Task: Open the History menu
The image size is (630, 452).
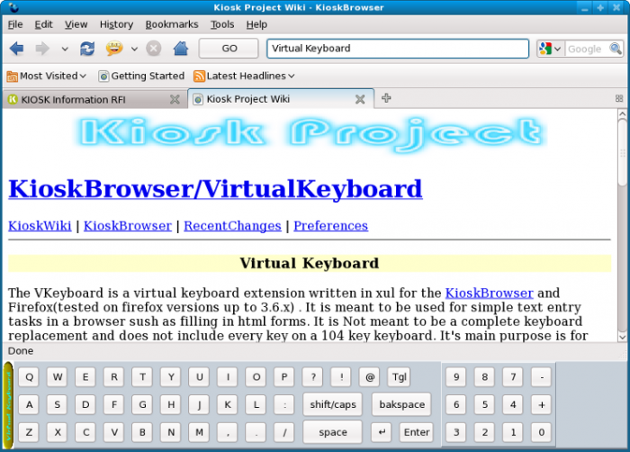Action: coord(116,24)
